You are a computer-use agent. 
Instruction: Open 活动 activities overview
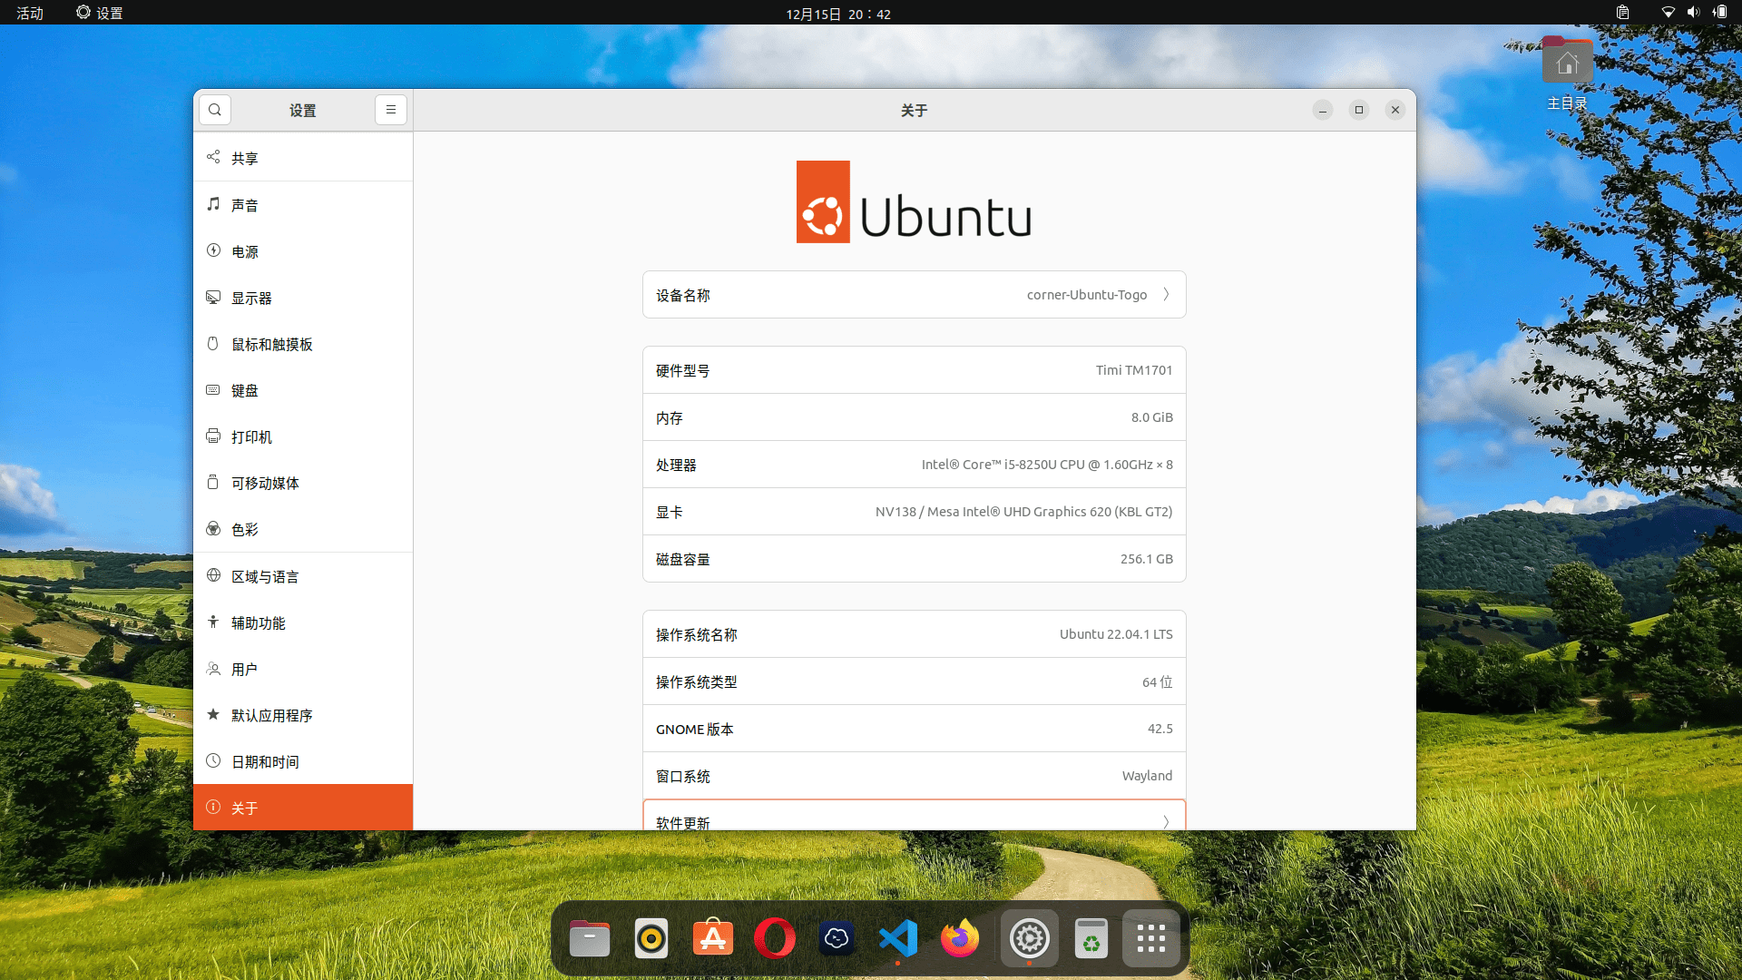click(30, 13)
